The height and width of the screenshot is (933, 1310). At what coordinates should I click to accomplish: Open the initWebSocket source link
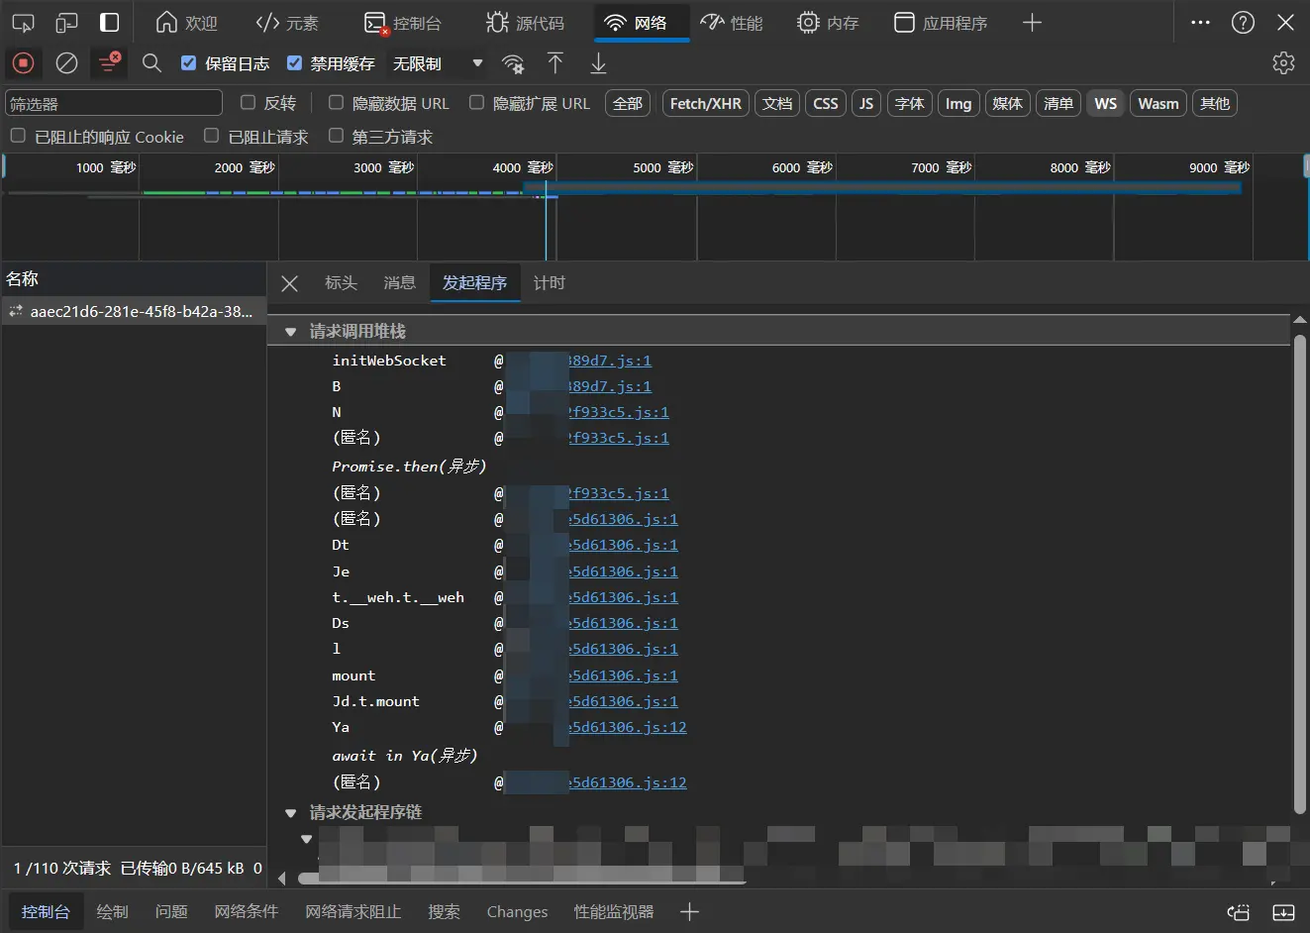tap(609, 361)
